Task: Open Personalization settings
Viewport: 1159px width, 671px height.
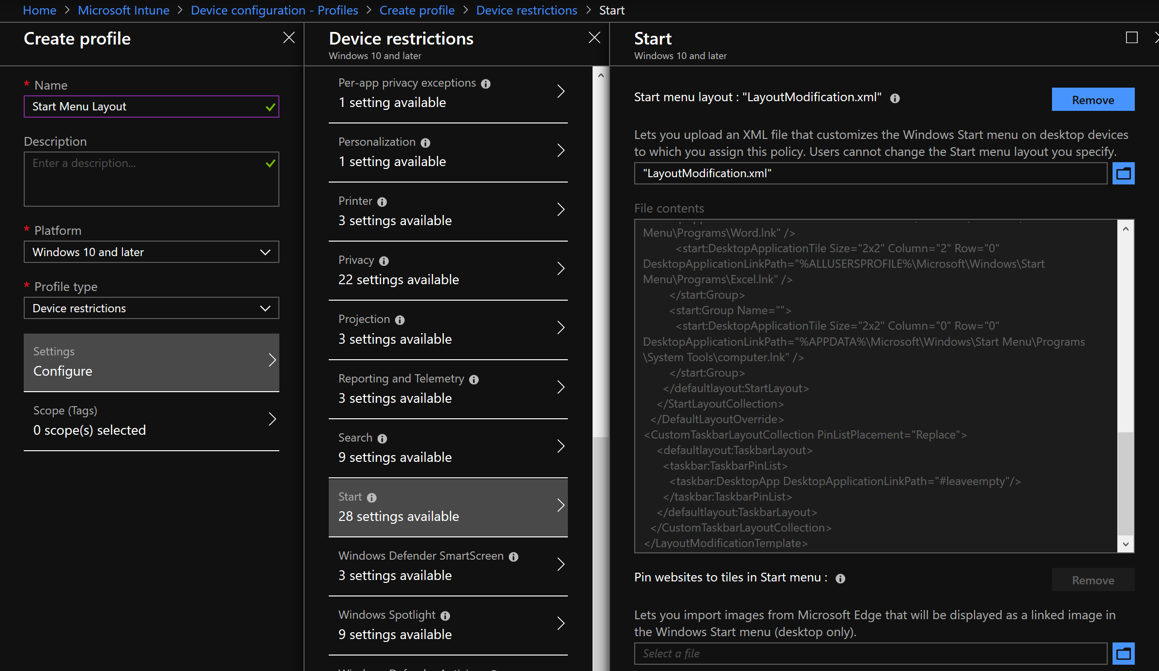Action: tap(448, 152)
